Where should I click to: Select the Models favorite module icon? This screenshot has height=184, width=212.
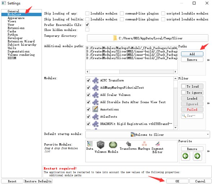[x=113, y=145]
